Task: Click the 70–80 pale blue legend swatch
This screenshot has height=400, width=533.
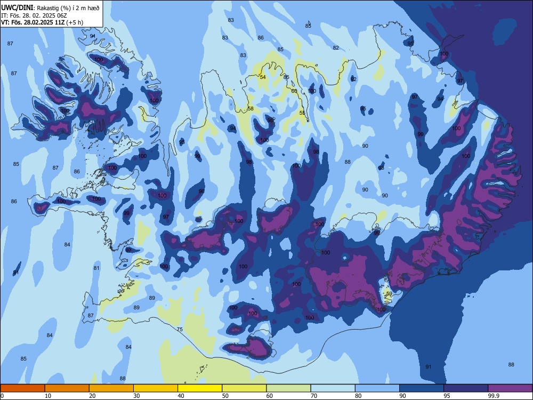Action: click(333, 388)
